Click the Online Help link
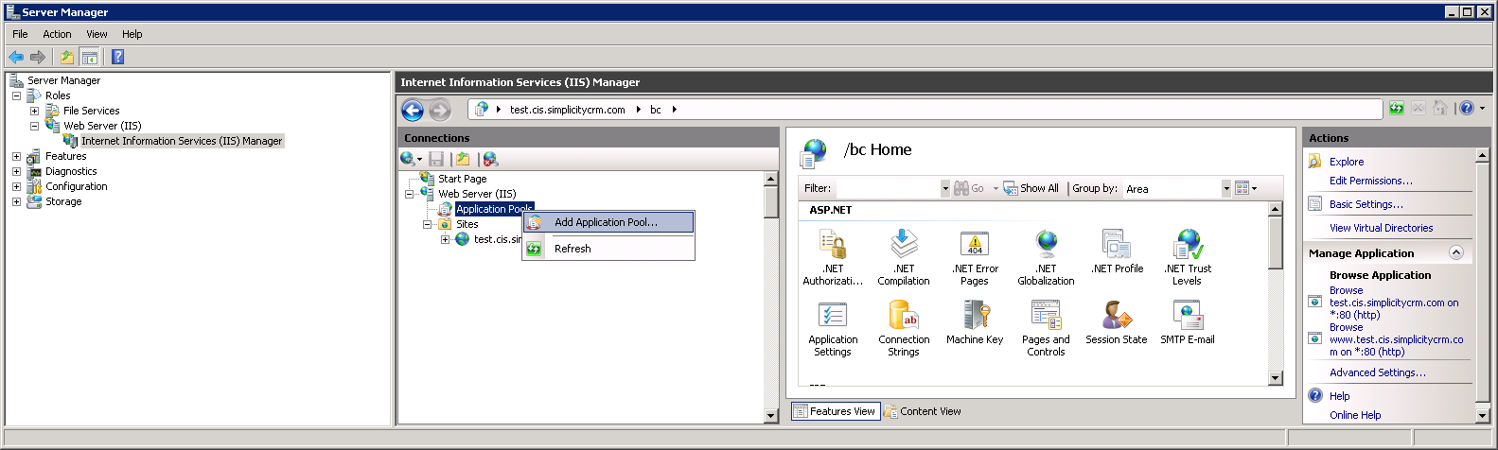 1355,415
